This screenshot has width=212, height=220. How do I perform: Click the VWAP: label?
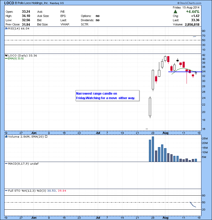click(65, 24)
